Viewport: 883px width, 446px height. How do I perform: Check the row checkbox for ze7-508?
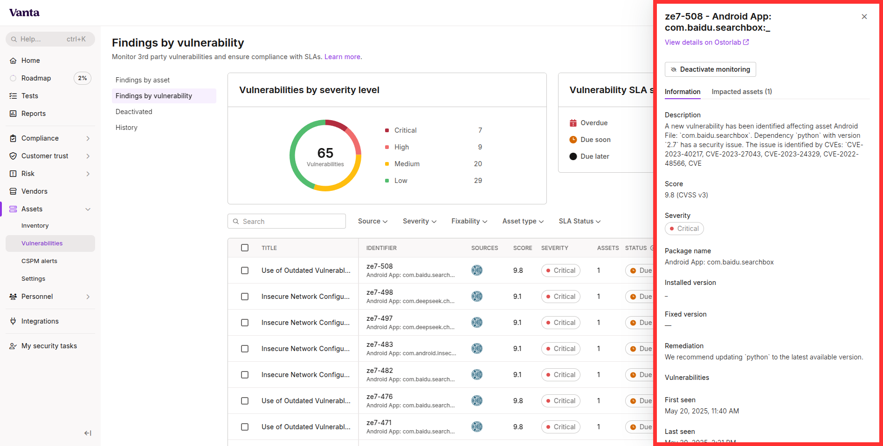click(x=245, y=270)
